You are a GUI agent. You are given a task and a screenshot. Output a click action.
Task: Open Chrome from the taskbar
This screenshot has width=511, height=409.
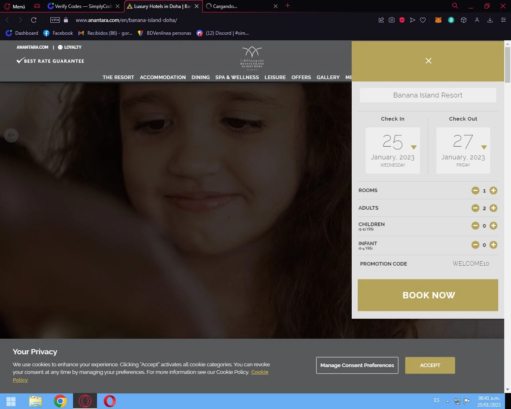click(x=60, y=401)
